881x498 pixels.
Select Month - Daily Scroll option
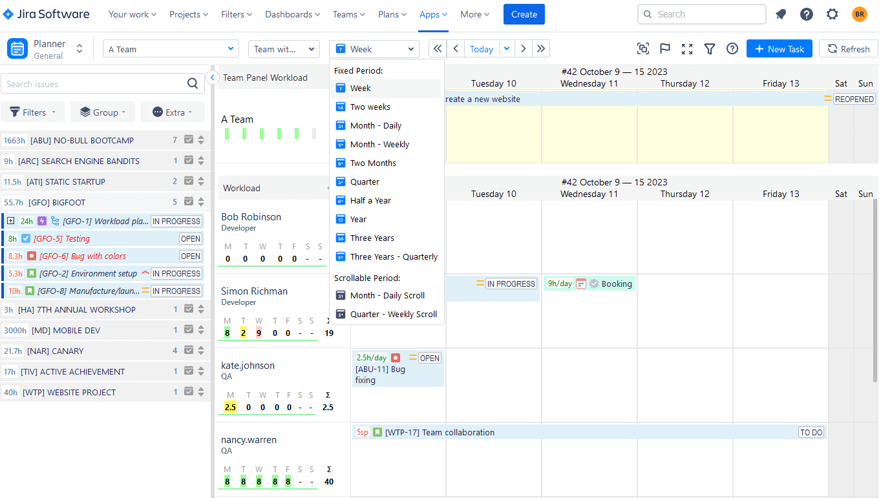pyautogui.click(x=387, y=296)
